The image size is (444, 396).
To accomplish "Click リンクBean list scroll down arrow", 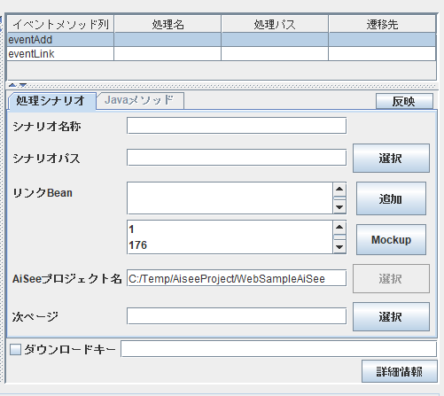I will 339,207.
